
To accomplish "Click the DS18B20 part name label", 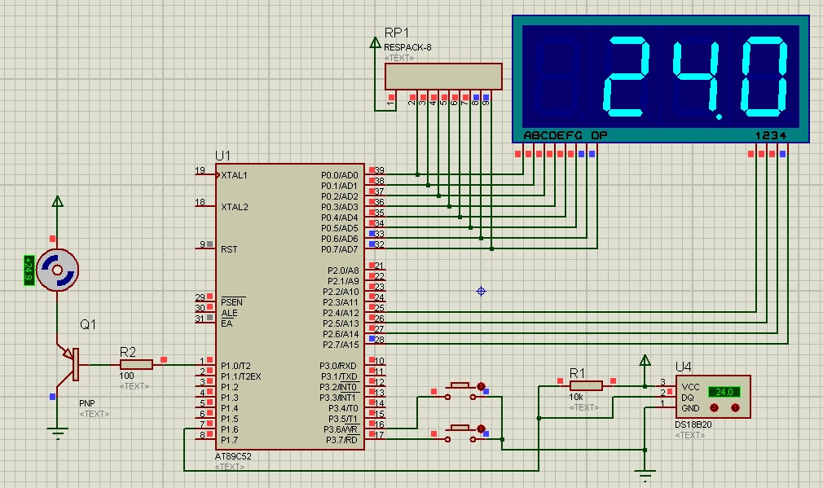I will 693,424.
